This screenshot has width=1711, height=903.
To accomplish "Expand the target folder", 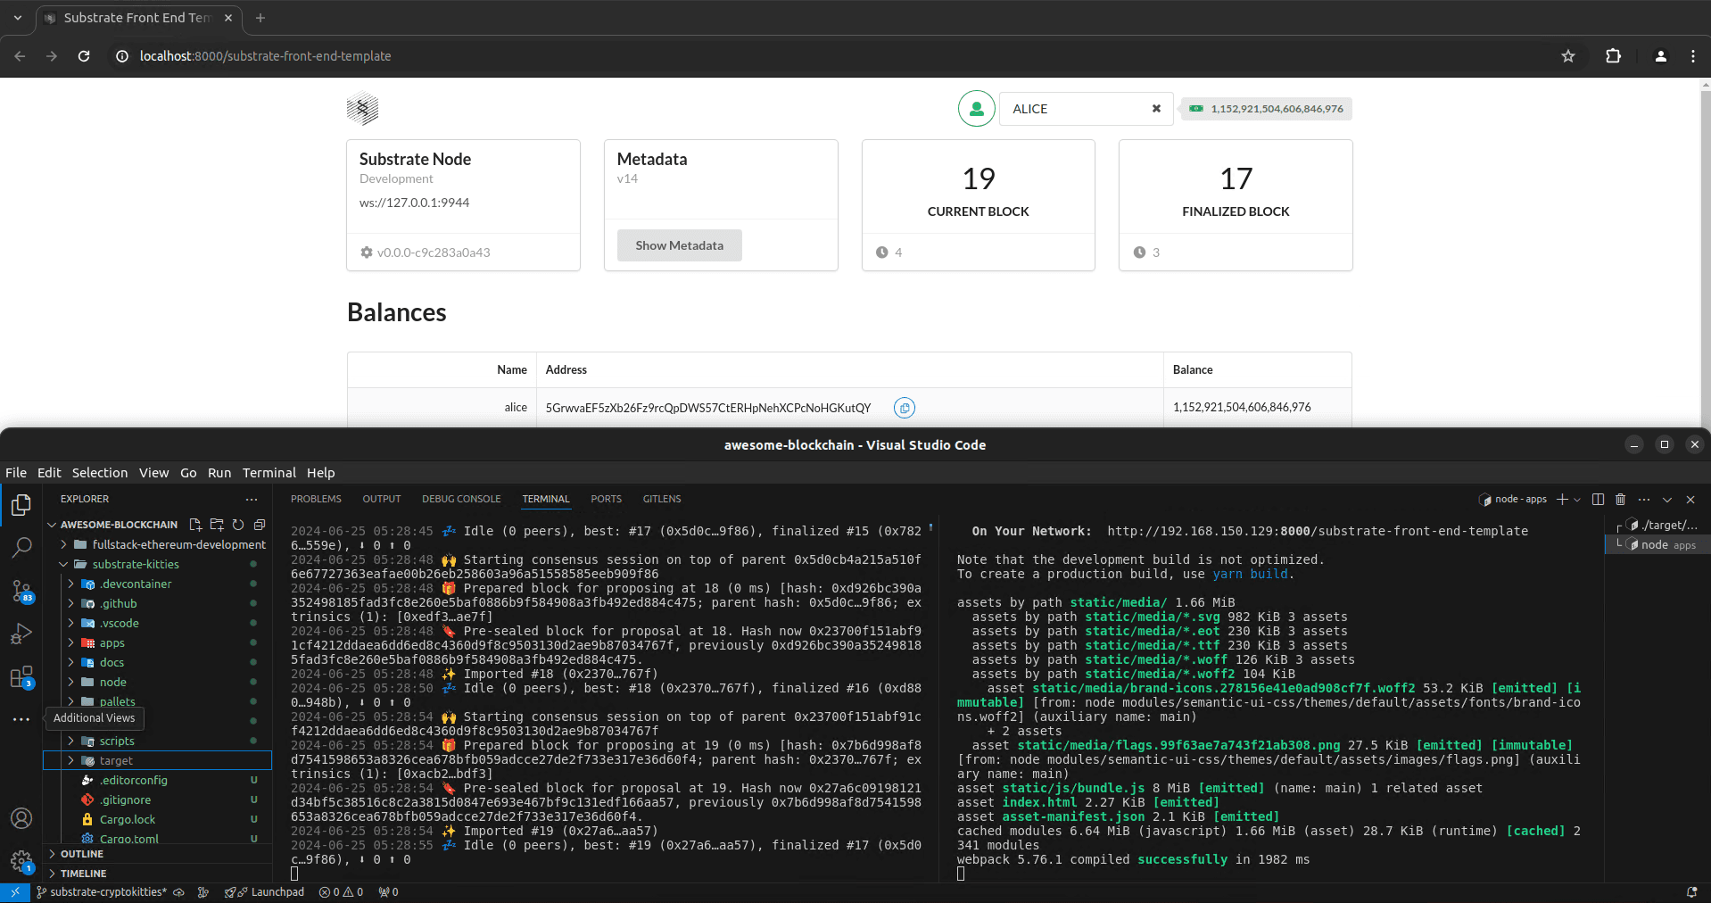I will point(158,760).
